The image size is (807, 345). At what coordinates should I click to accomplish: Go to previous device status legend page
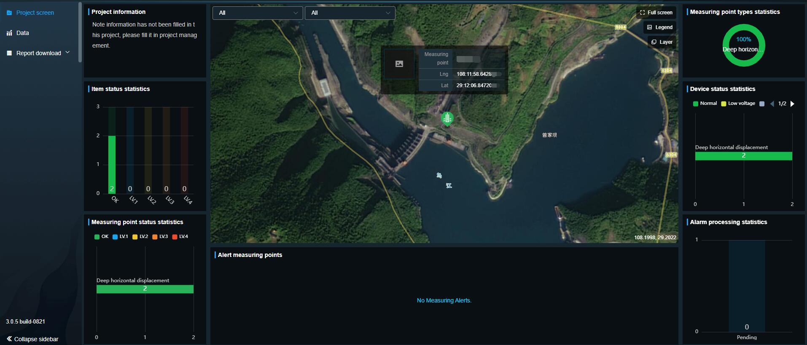pos(772,104)
